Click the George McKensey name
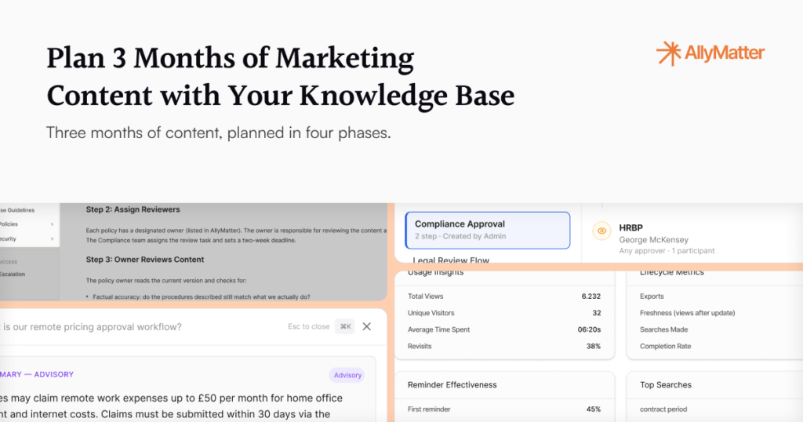Screen dimensions: 803x422 (x=653, y=240)
